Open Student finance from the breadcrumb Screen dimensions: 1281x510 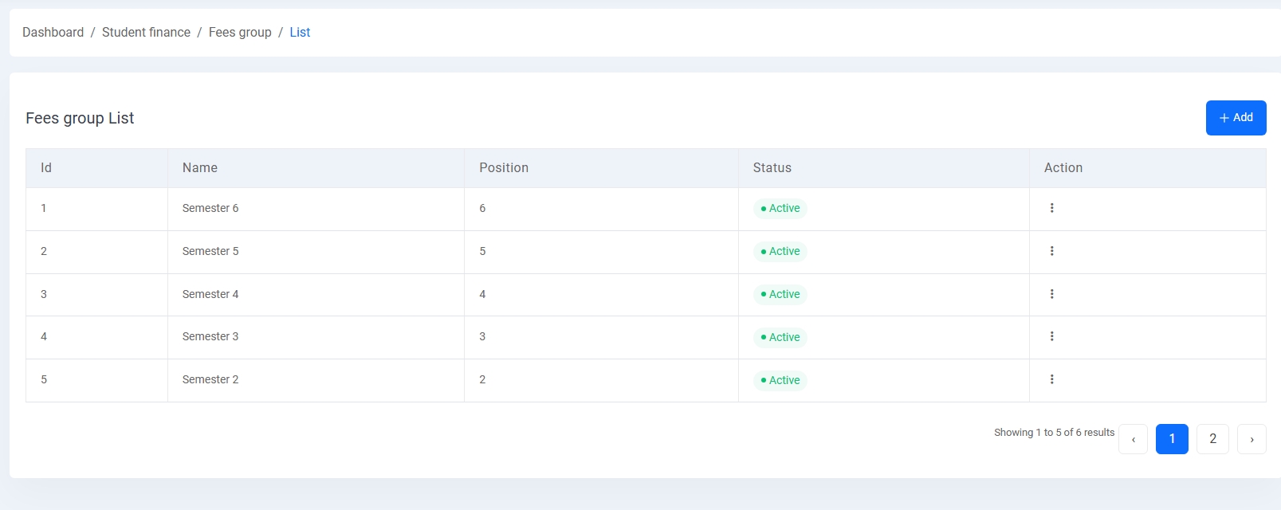tap(146, 32)
